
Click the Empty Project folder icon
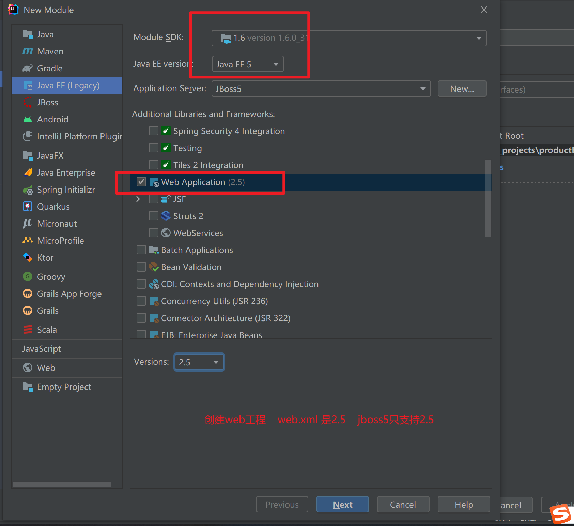[28, 387]
